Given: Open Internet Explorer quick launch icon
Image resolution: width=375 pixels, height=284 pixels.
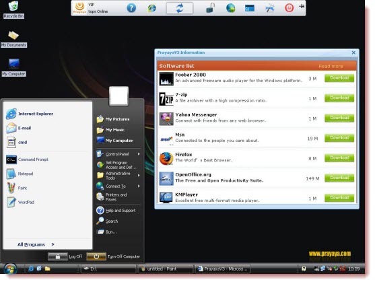Looking at the screenshot, I should [x=31, y=269].
